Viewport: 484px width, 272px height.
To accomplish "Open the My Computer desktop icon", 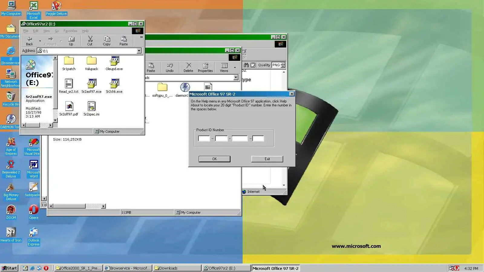I will tap(11, 8).
